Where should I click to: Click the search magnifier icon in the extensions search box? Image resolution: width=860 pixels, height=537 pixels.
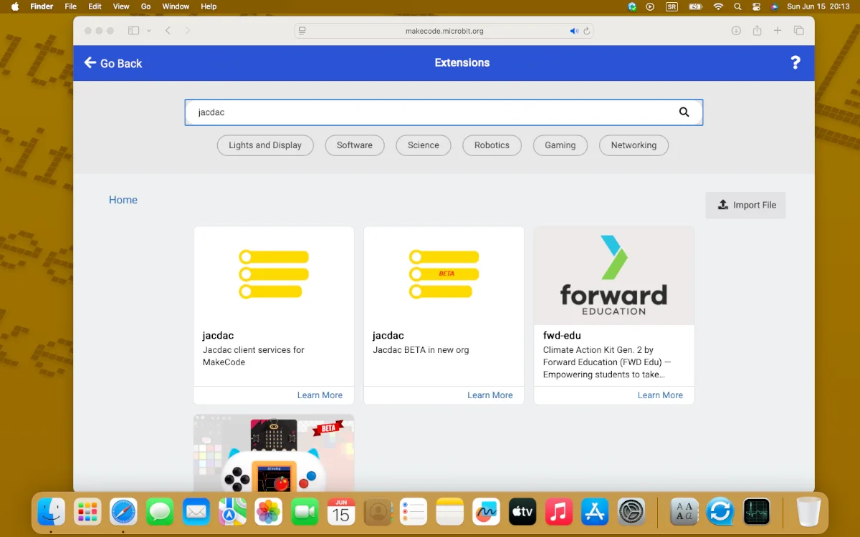point(684,112)
